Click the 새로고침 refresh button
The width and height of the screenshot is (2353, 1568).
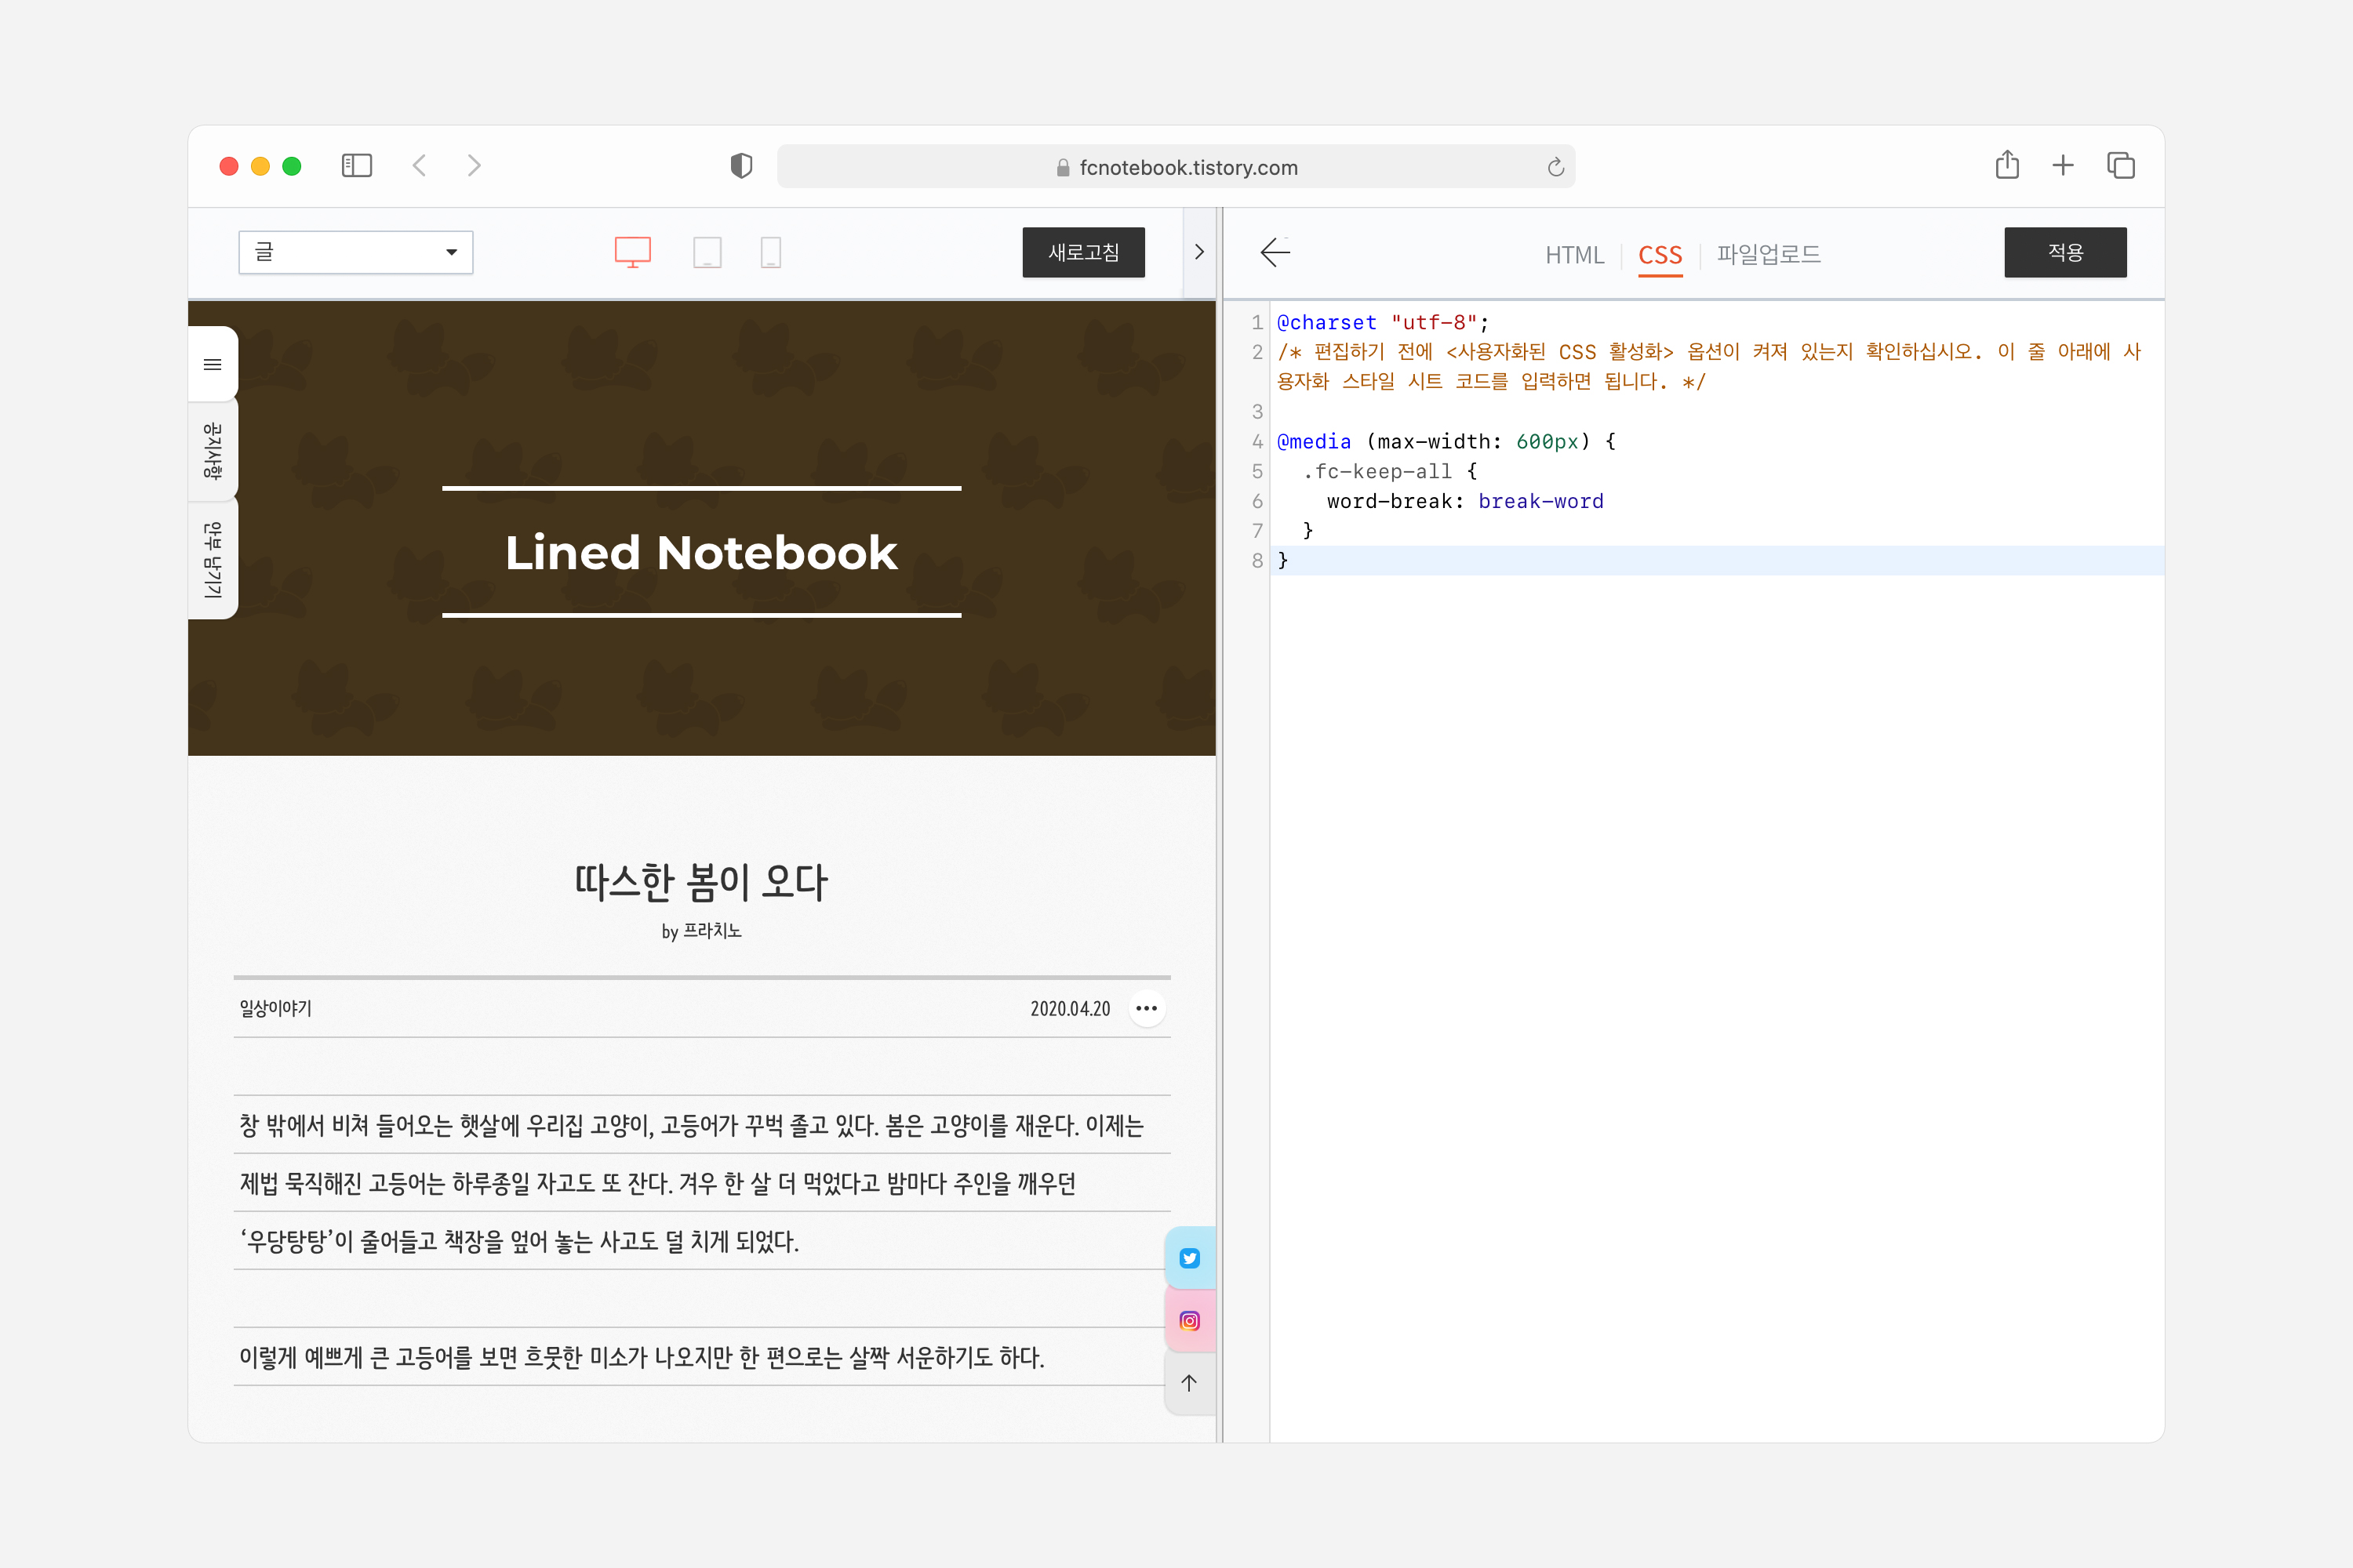(1083, 252)
